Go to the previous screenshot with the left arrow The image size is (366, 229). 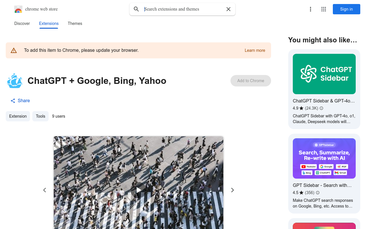click(x=45, y=190)
